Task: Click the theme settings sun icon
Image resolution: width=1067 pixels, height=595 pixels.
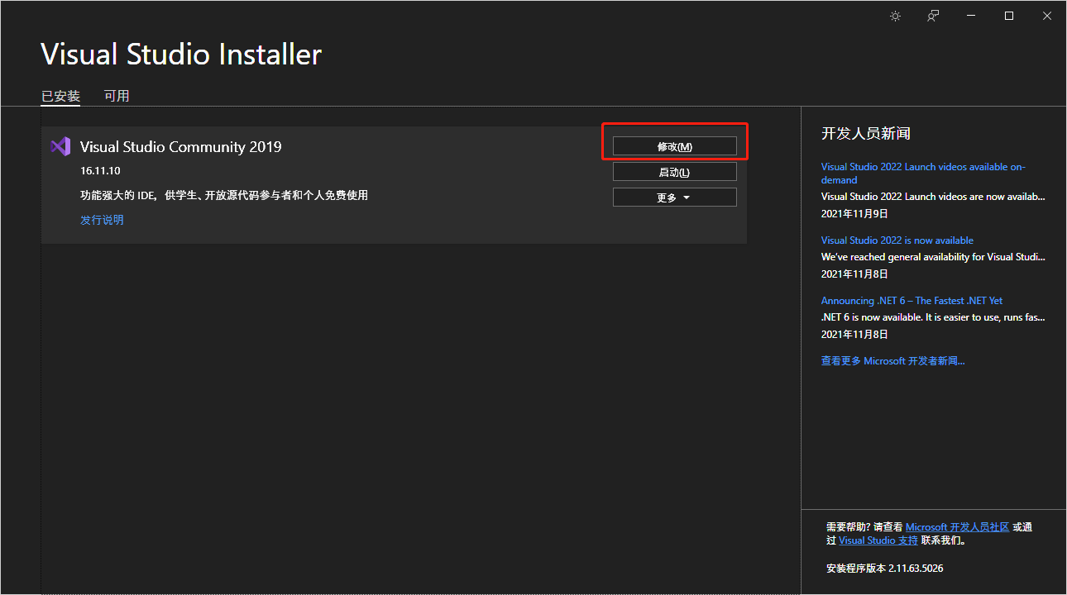Action: coord(895,15)
